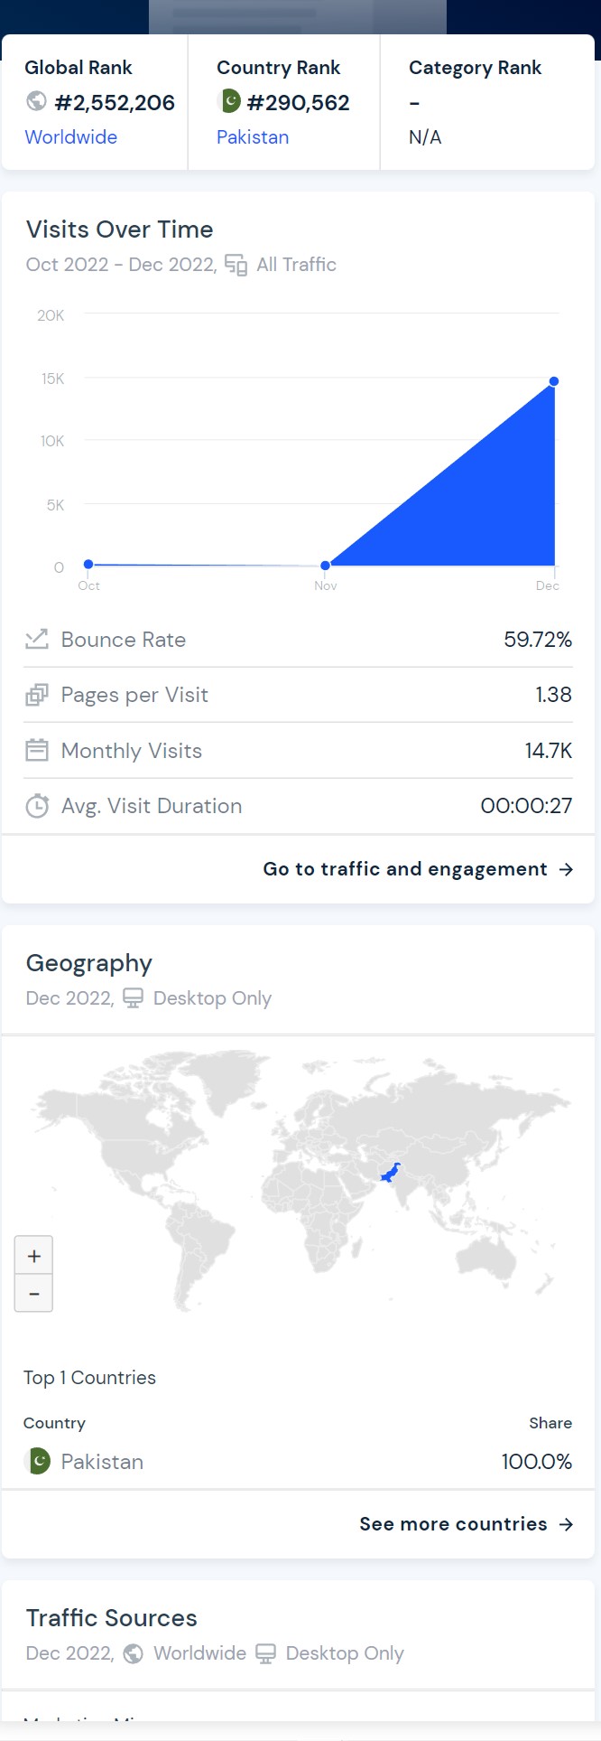Select the Nov data point on chart
This screenshot has width=601, height=1741.
[325, 566]
